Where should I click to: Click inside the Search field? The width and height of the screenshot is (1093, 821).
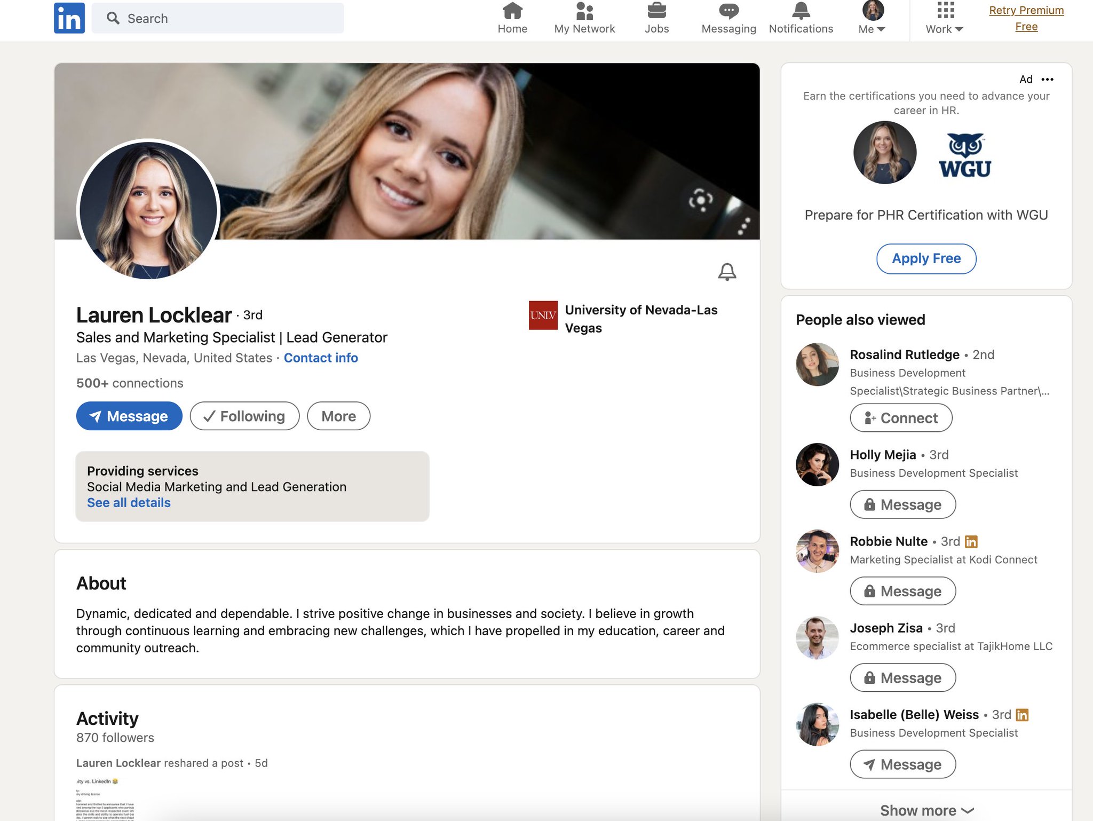(x=213, y=18)
